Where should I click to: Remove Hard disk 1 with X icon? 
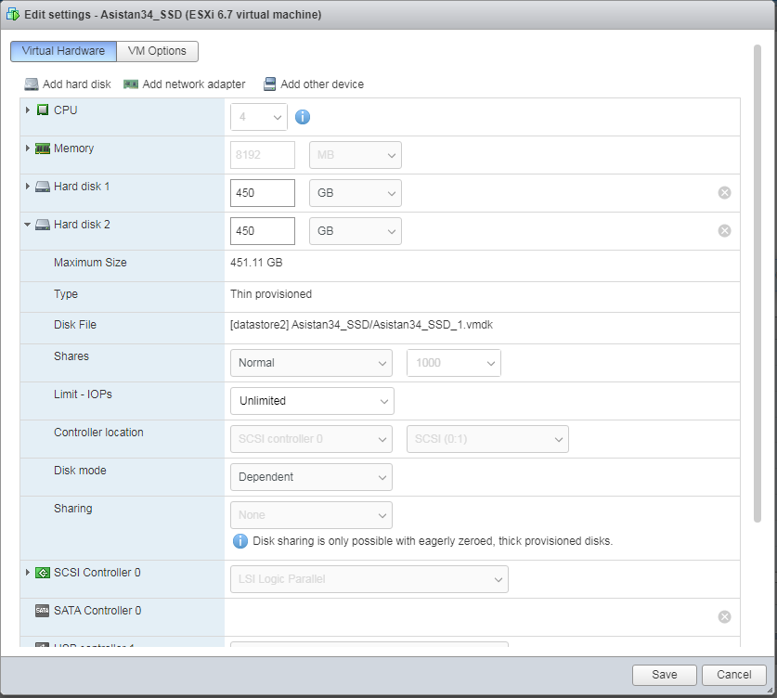(724, 192)
